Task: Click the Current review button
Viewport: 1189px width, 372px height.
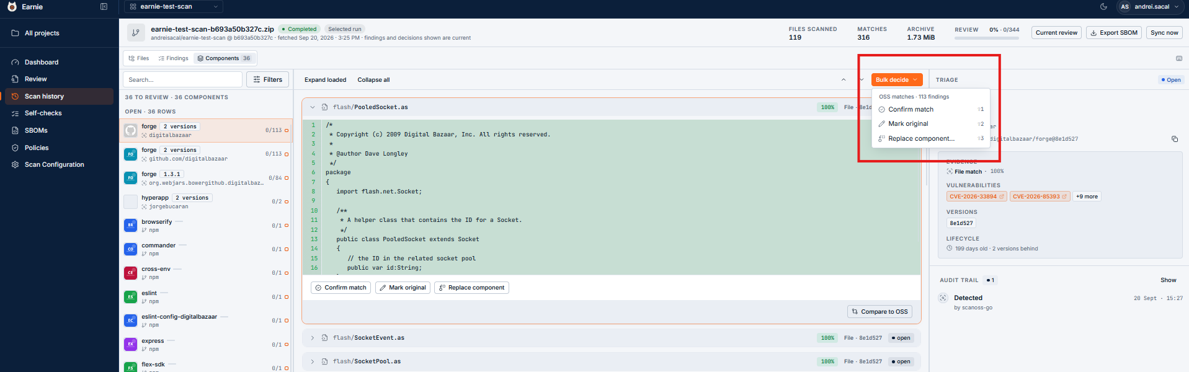Action: [1056, 33]
